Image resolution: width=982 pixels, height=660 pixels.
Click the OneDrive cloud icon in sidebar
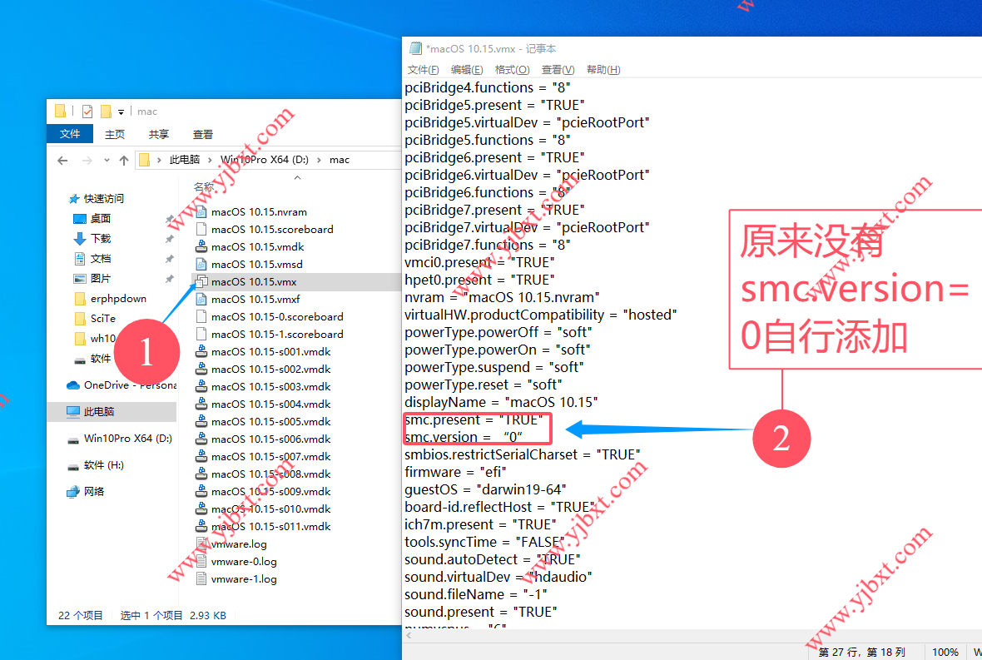(73, 385)
